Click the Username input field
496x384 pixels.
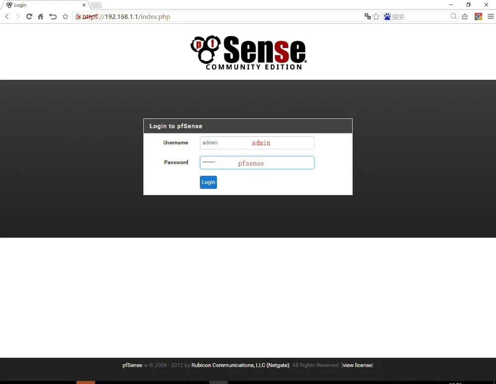click(x=257, y=143)
